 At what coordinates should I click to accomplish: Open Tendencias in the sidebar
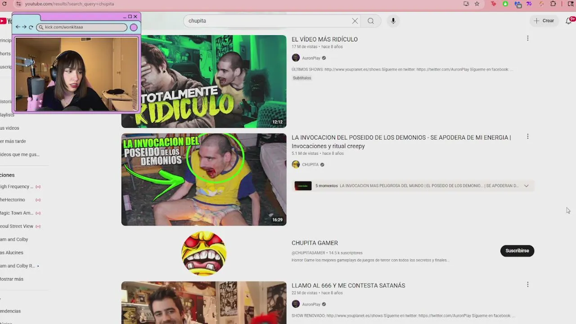coord(10,311)
